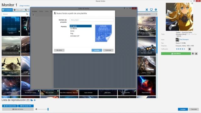Click the main window Aceptar button
Screen dimensions: 201x113
tap(183, 109)
